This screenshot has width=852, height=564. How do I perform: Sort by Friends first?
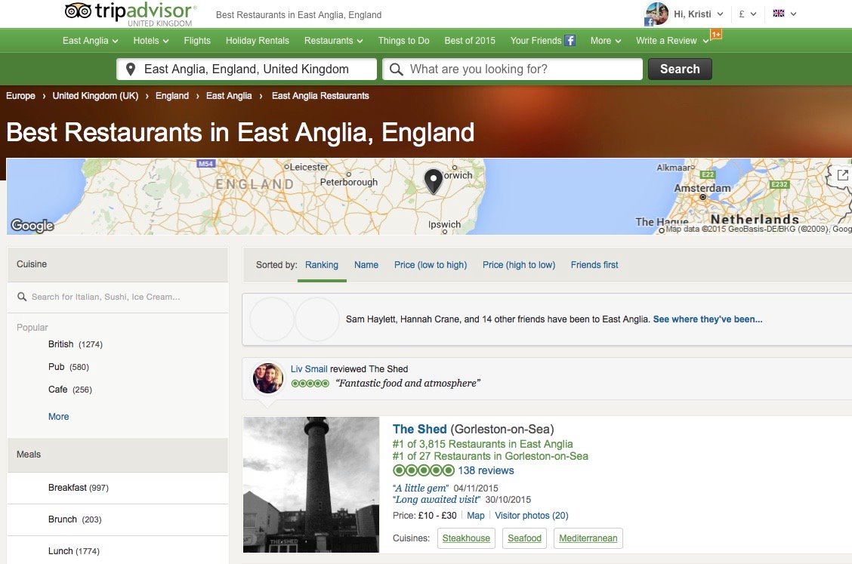coord(594,264)
